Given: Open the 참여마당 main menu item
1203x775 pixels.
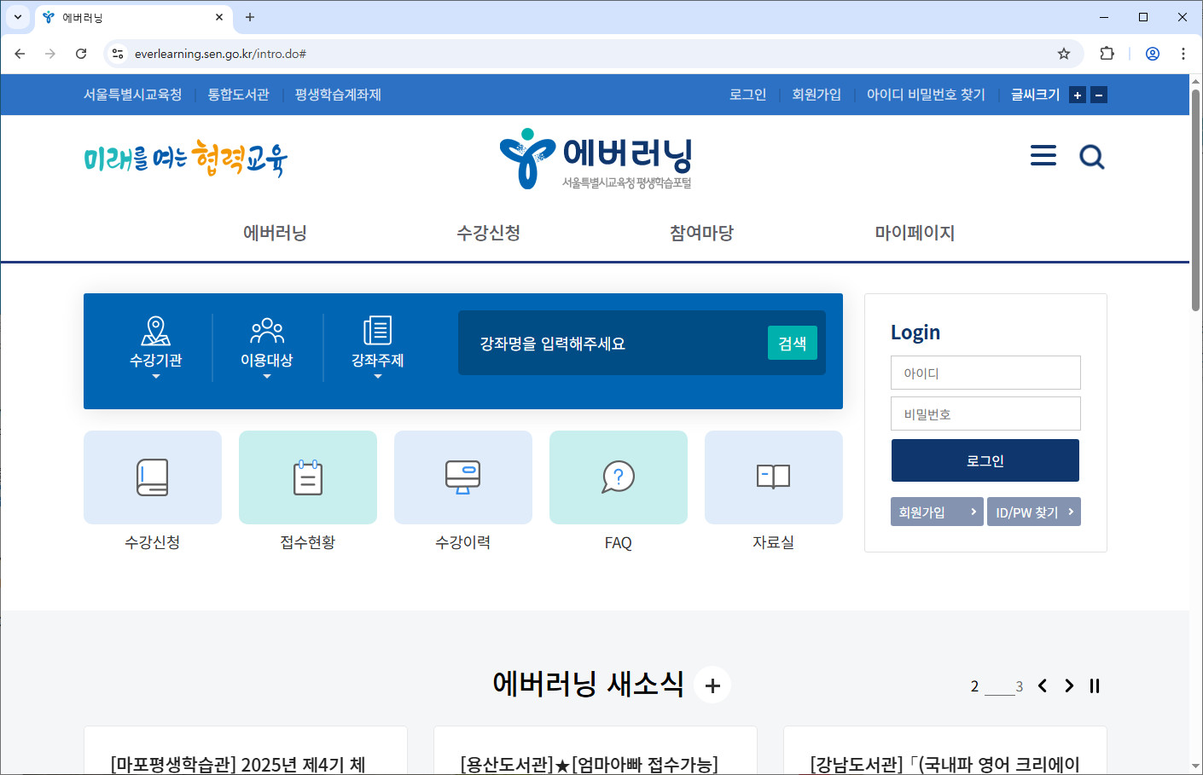Looking at the screenshot, I should 701,233.
